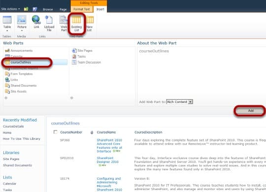This screenshot has height=192, width=266.
Task: Toggle the select-all checkbox in courseOutlines
Action: 55,132
